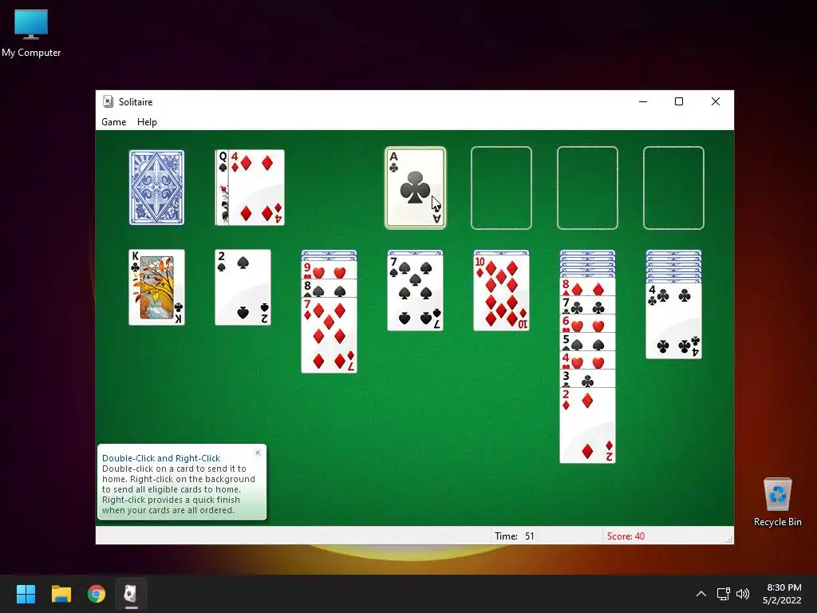Minimize the Solitaire window
This screenshot has height=613, width=817.
(643, 101)
